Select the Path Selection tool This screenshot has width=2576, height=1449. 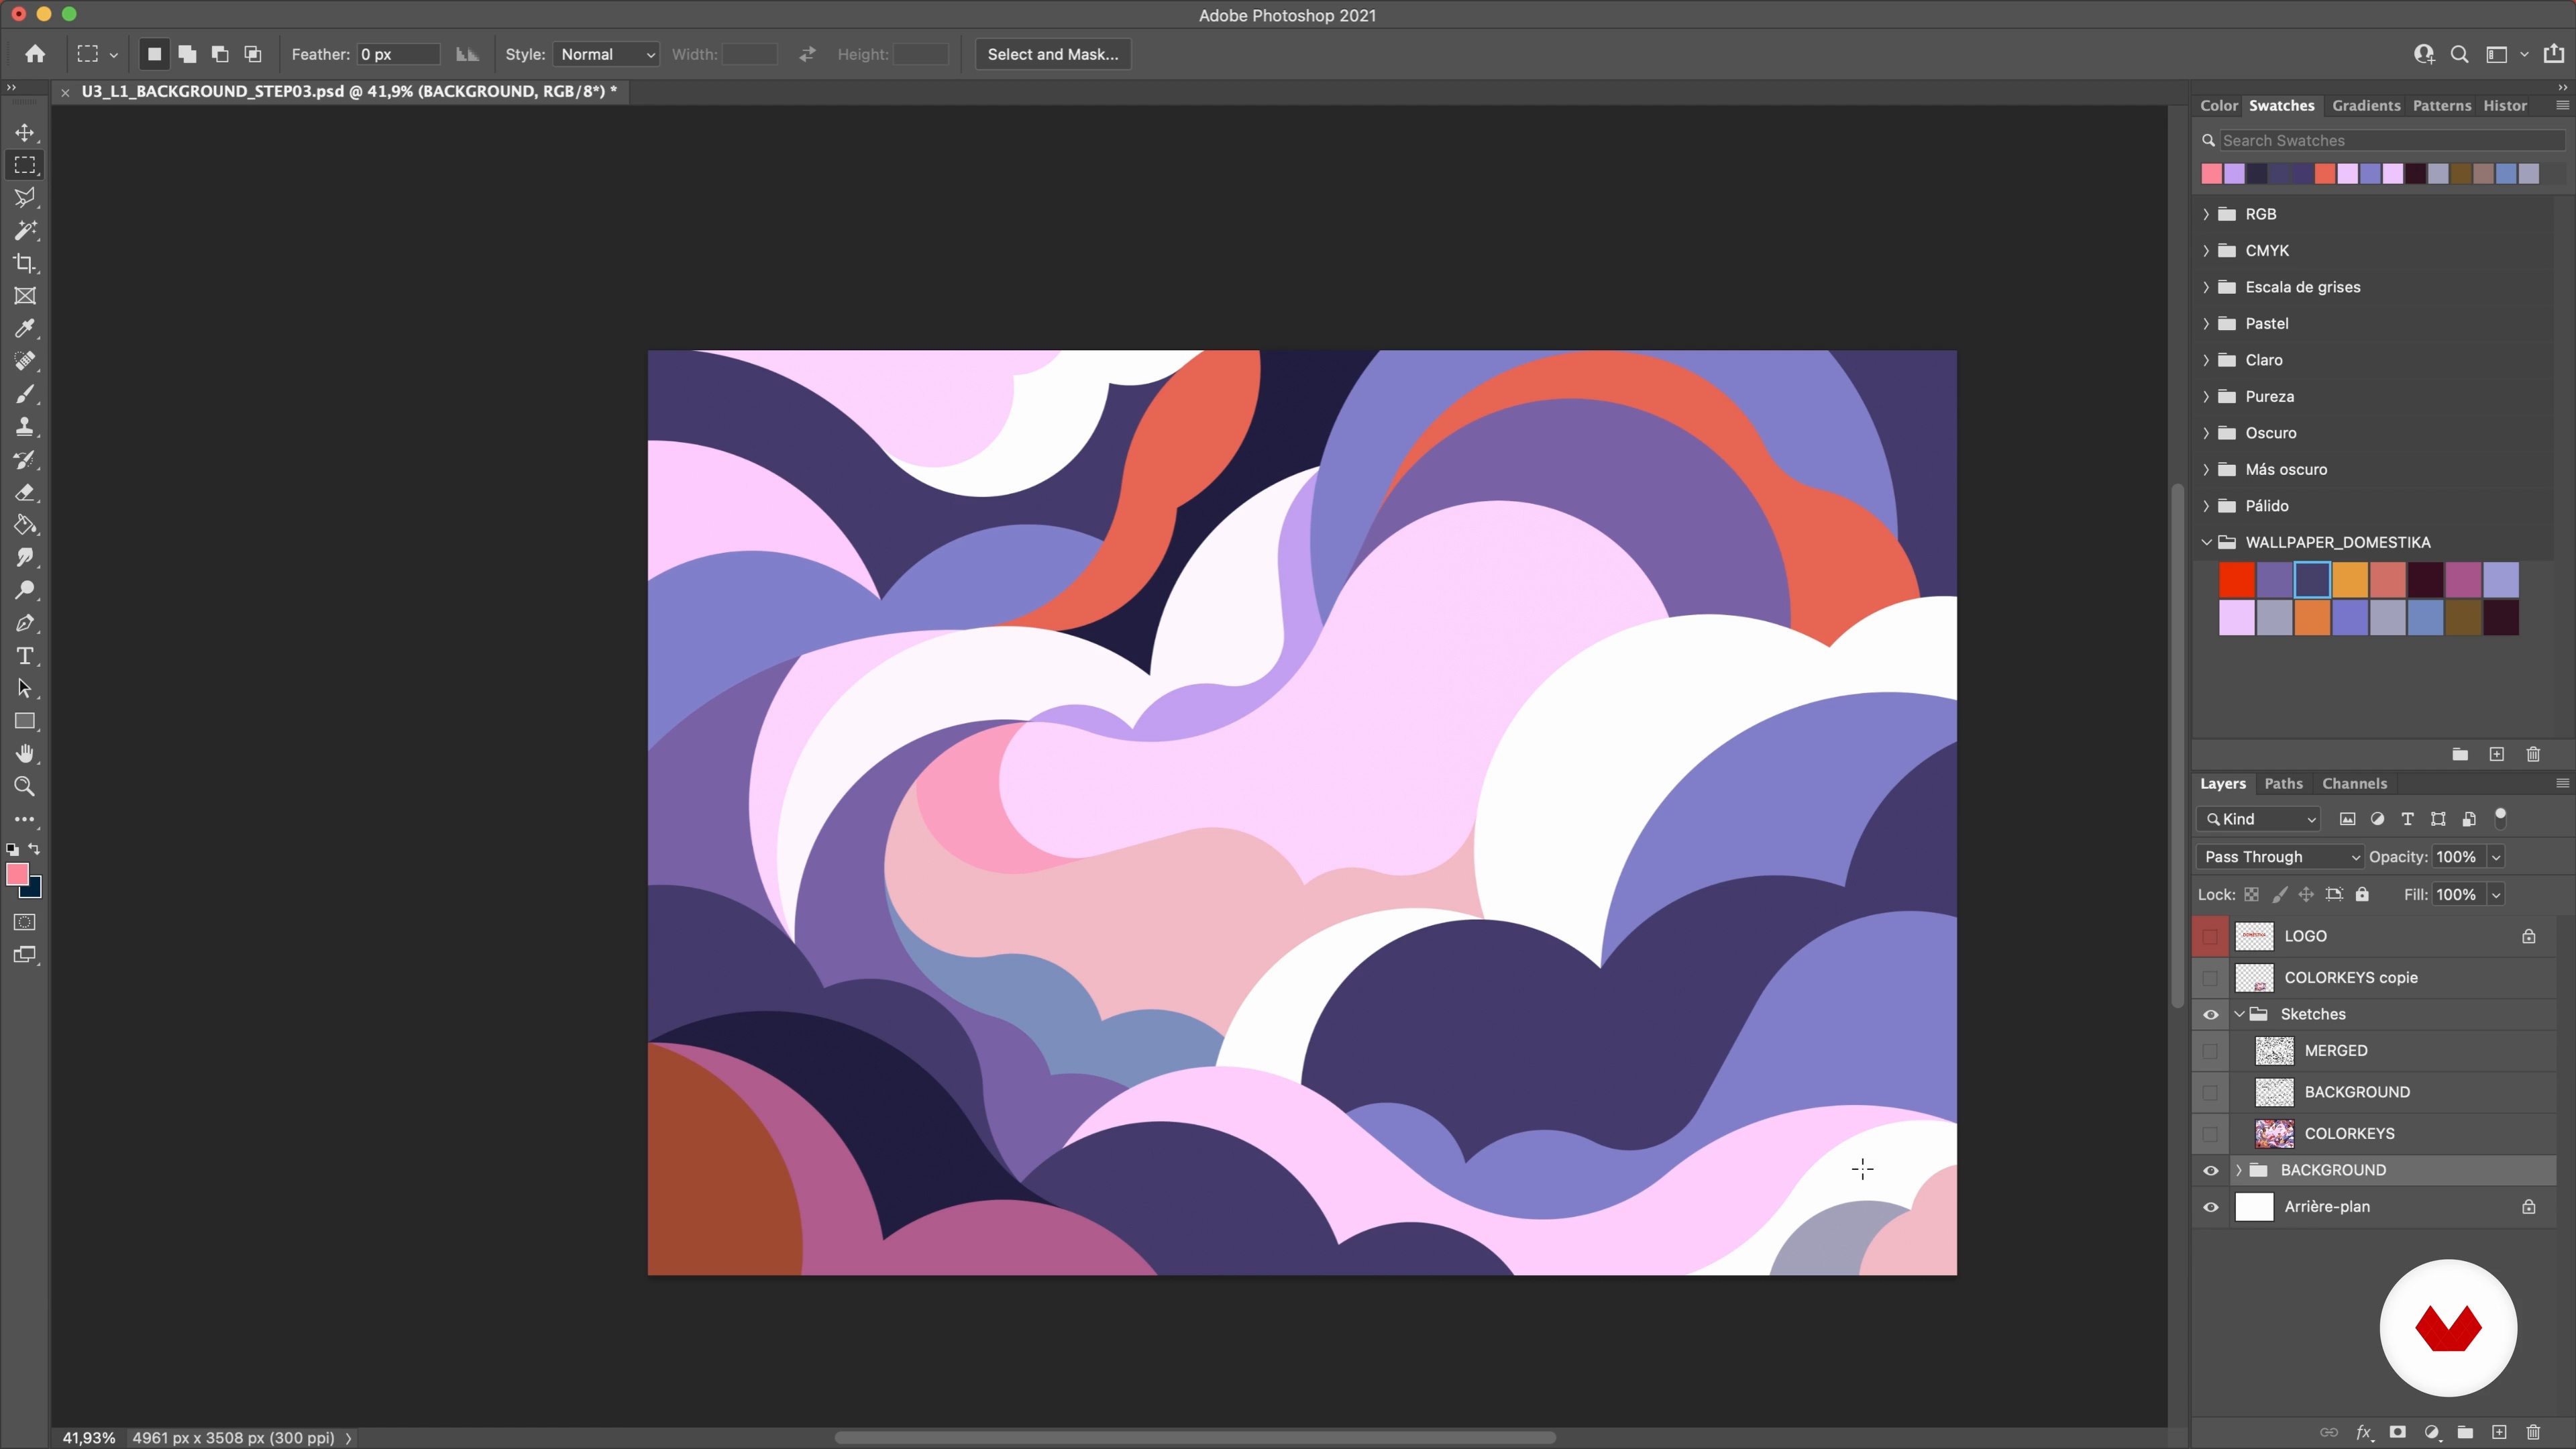[x=25, y=688]
